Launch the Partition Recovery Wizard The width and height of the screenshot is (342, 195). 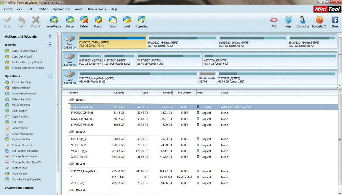[x=27, y=62]
